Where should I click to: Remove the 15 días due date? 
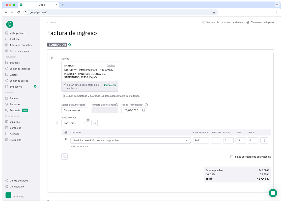[x=88, y=120]
